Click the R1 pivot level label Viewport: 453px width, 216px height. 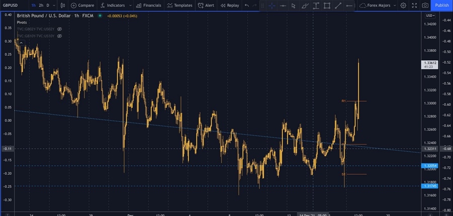click(343, 101)
